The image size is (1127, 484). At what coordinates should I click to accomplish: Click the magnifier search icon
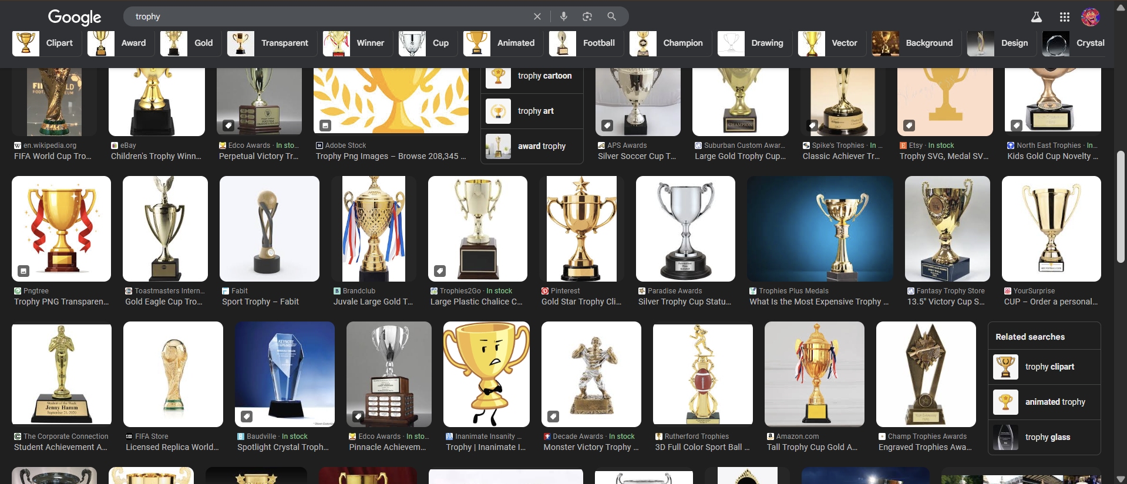[x=611, y=16]
